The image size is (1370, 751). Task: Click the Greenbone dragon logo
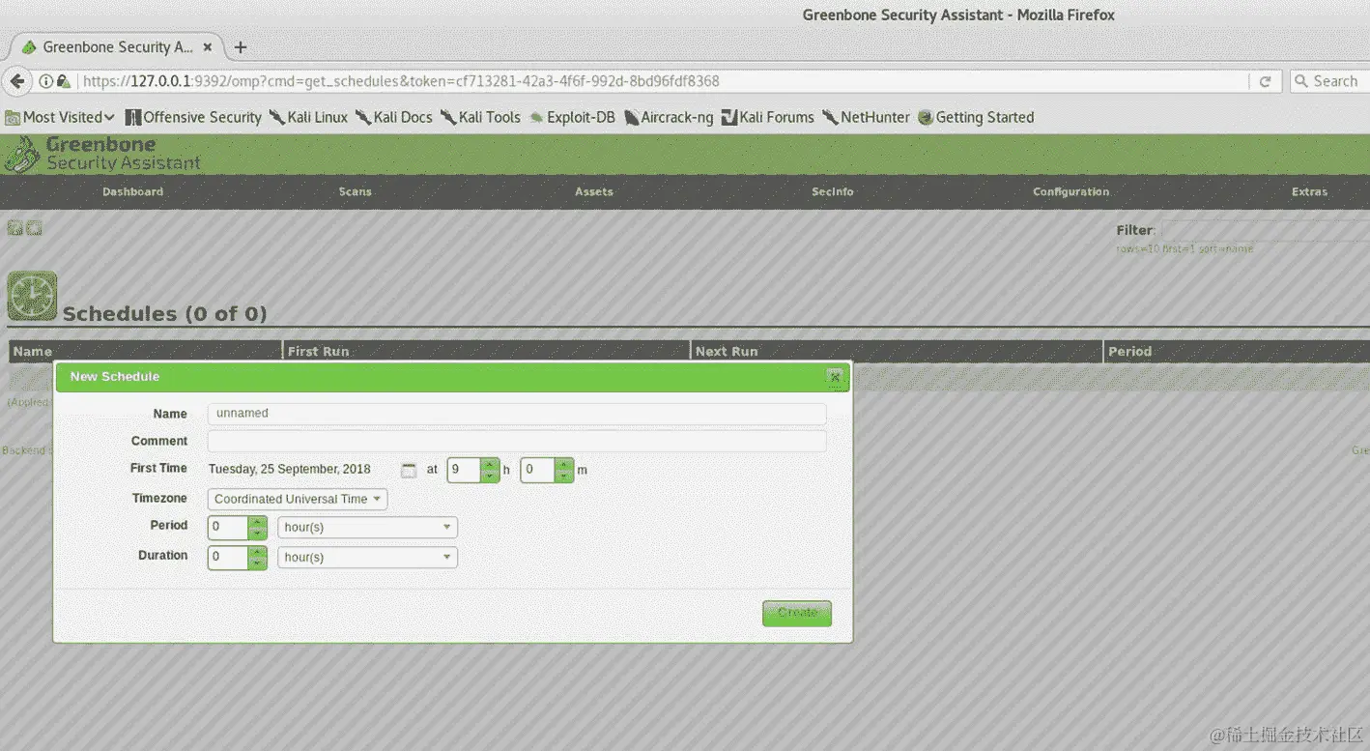coord(22,155)
